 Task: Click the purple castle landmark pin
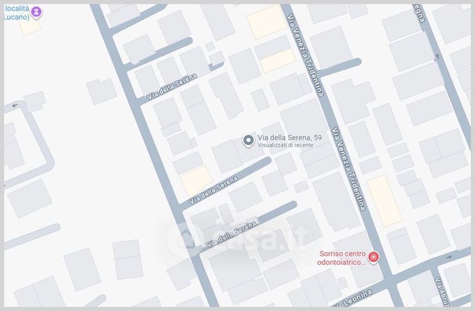pos(36,12)
